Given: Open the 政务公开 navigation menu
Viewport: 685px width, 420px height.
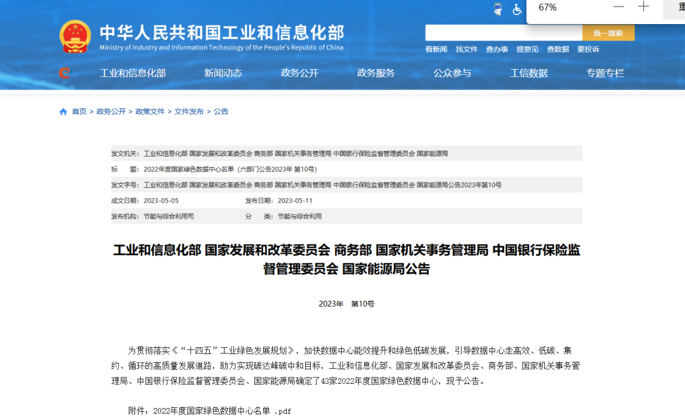Looking at the screenshot, I should click(x=299, y=73).
